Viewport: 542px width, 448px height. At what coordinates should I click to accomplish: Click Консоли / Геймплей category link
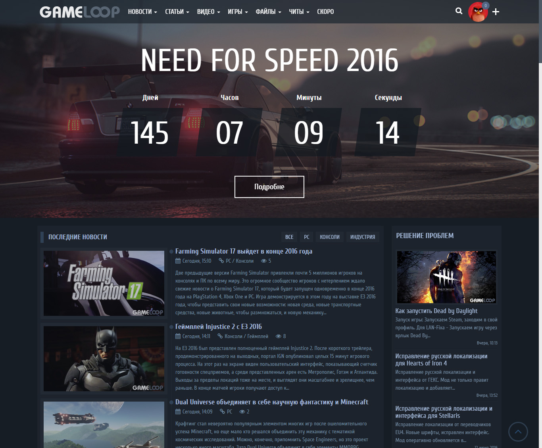coord(246,336)
